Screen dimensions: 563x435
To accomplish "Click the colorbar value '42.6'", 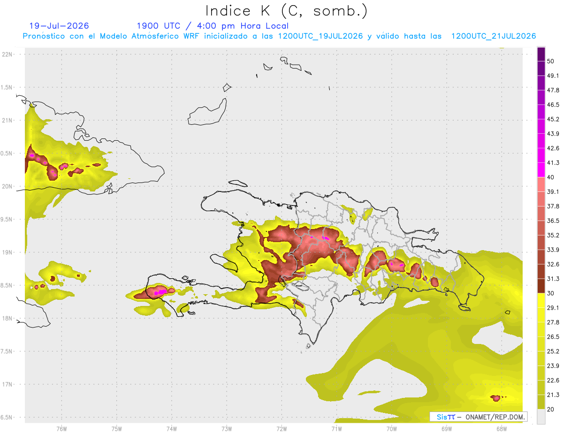I will [553, 149].
